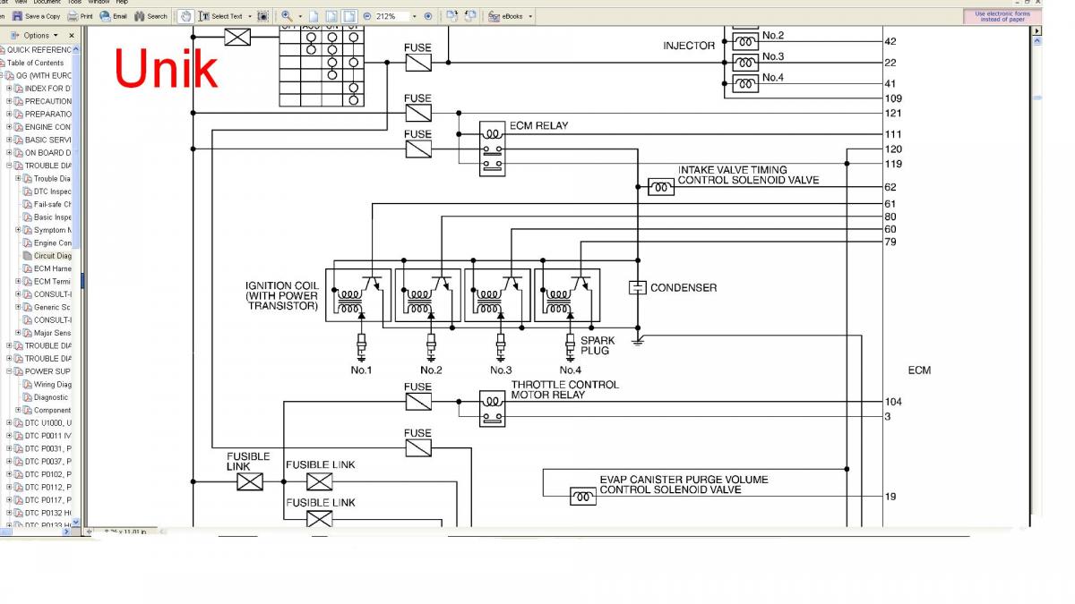Click the bookmarks panel vertical scrollbar
The width and height of the screenshot is (1075, 604).
coord(76,268)
